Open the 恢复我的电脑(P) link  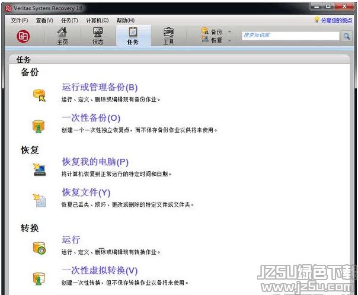pyautogui.click(x=95, y=162)
